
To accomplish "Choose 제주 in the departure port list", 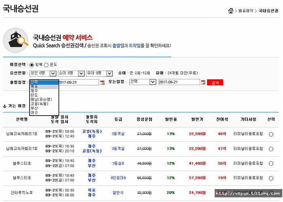I will [x=44, y=91].
